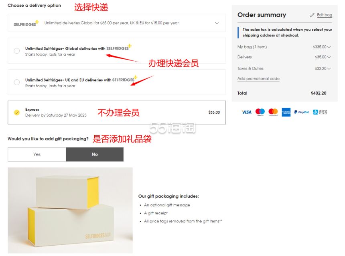The image size is (345, 256).
Task: Click Add promotional code link
Action: (258, 78)
